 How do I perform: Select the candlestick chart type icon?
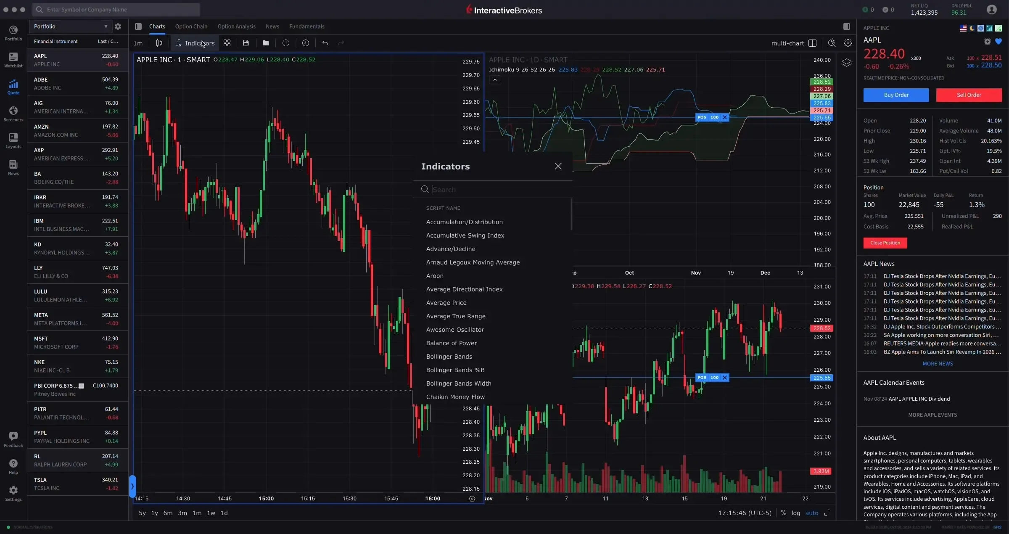(x=159, y=43)
